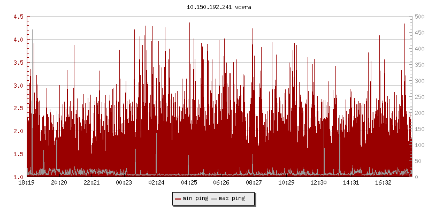Select the 250 label on right axis
The height and width of the screenshot is (214, 428).
pos(419,97)
